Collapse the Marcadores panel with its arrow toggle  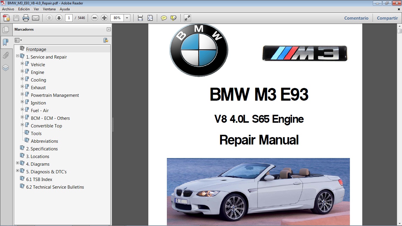click(x=108, y=29)
